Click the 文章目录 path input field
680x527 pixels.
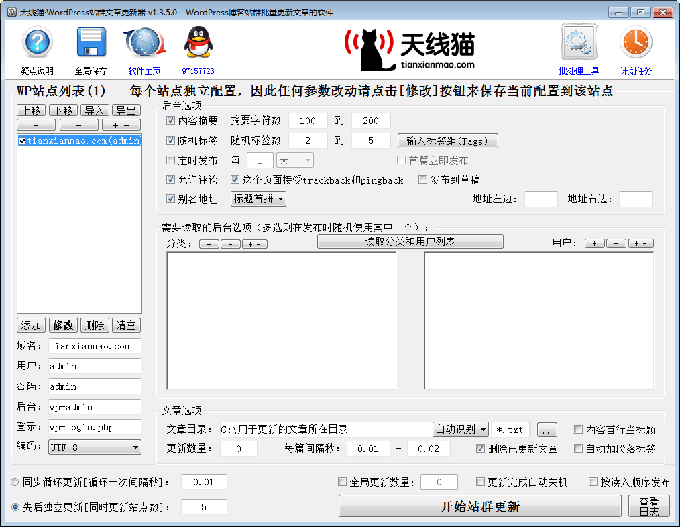pyautogui.click(x=326, y=429)
